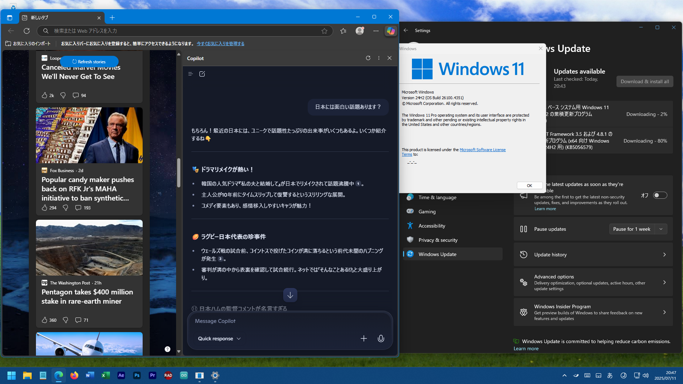
Task: Open Edge settings and more menu
Action: [376, 31]
